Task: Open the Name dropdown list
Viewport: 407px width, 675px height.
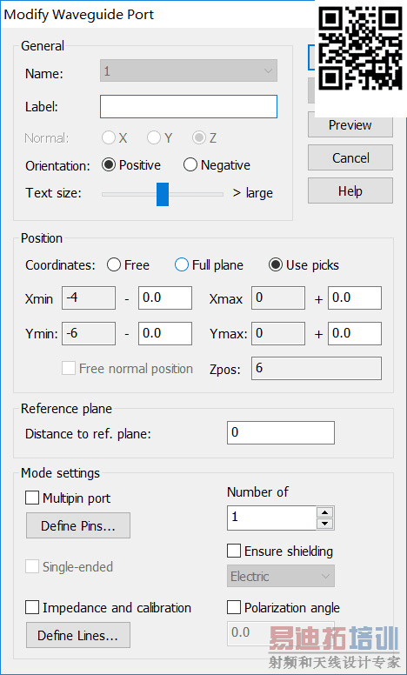Action: point(189,70)
